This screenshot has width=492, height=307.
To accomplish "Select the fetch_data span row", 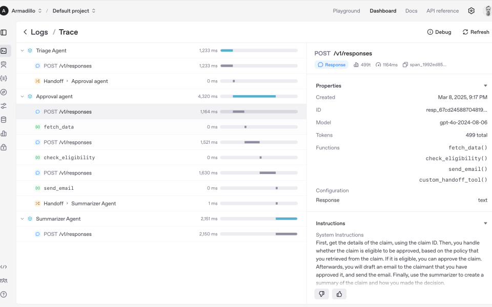I will [x=161, y=127].
